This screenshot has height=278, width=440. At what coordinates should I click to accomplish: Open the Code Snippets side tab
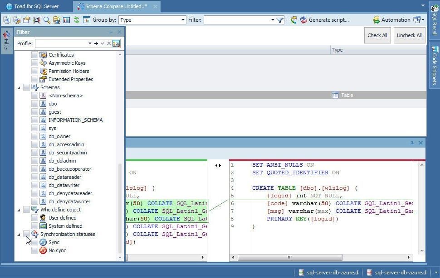435,66
